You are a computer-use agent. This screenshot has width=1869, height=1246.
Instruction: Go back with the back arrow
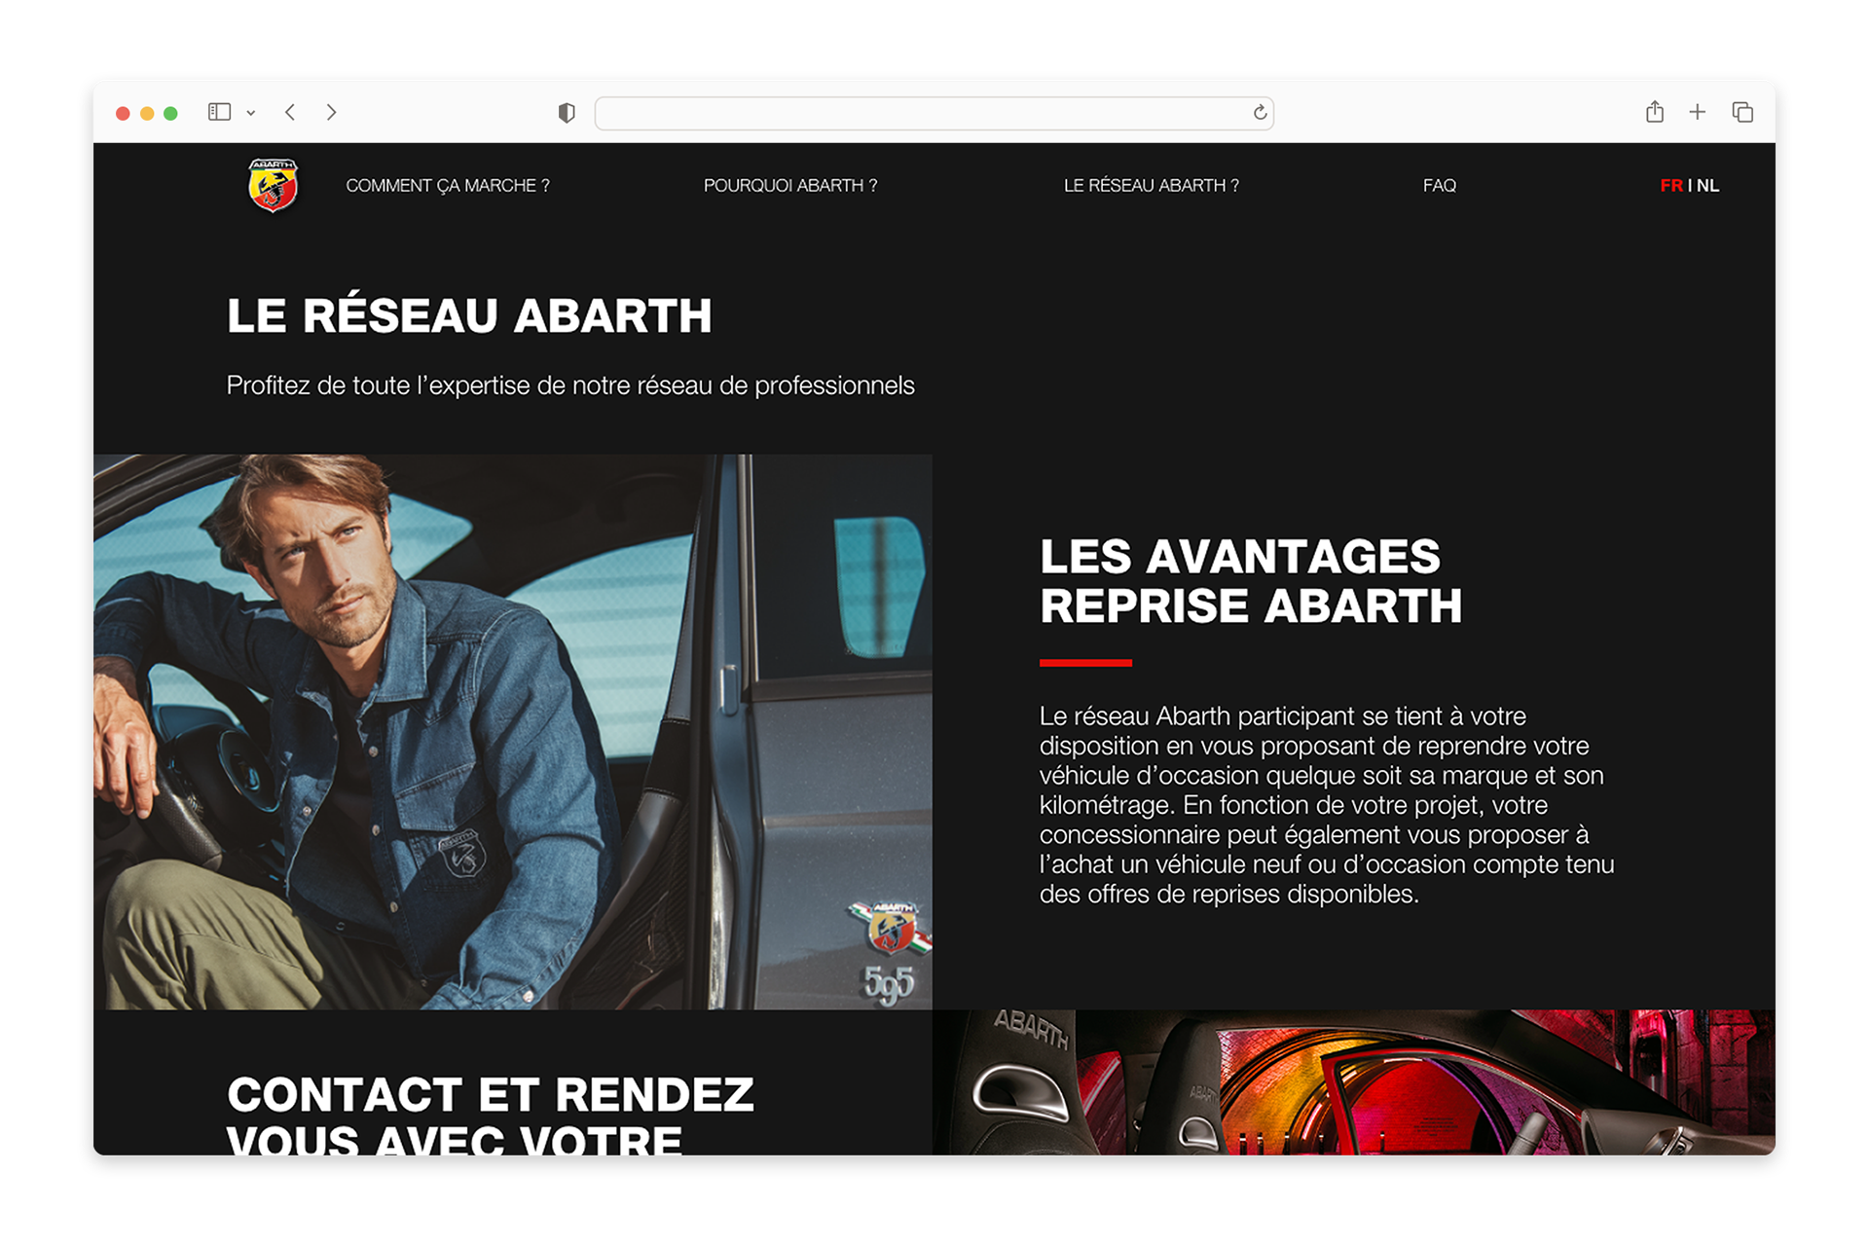tap(290, 112)
